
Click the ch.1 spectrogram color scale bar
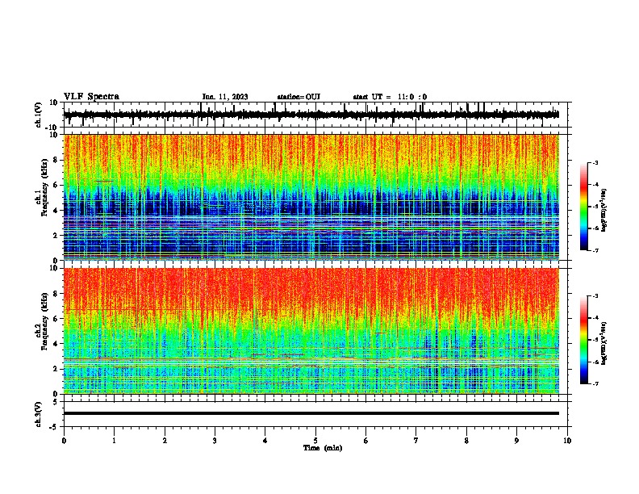[x=584, y=207]
